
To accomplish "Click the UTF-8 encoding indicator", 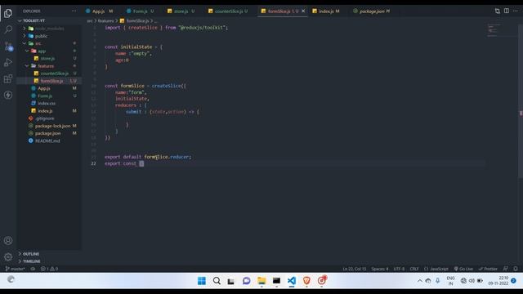I will [x=399, y=269].
